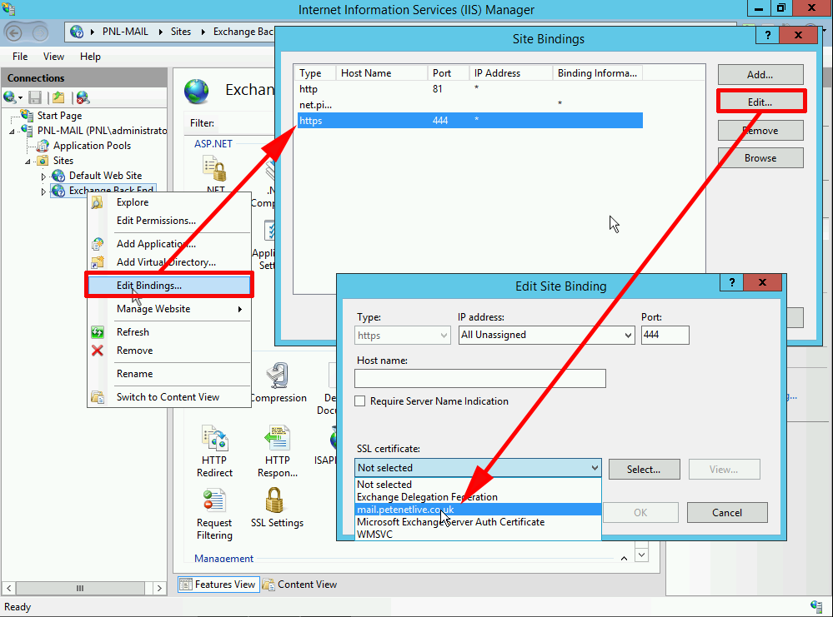Click the Add Virtual Directory icon in context menu

(98, 262)
